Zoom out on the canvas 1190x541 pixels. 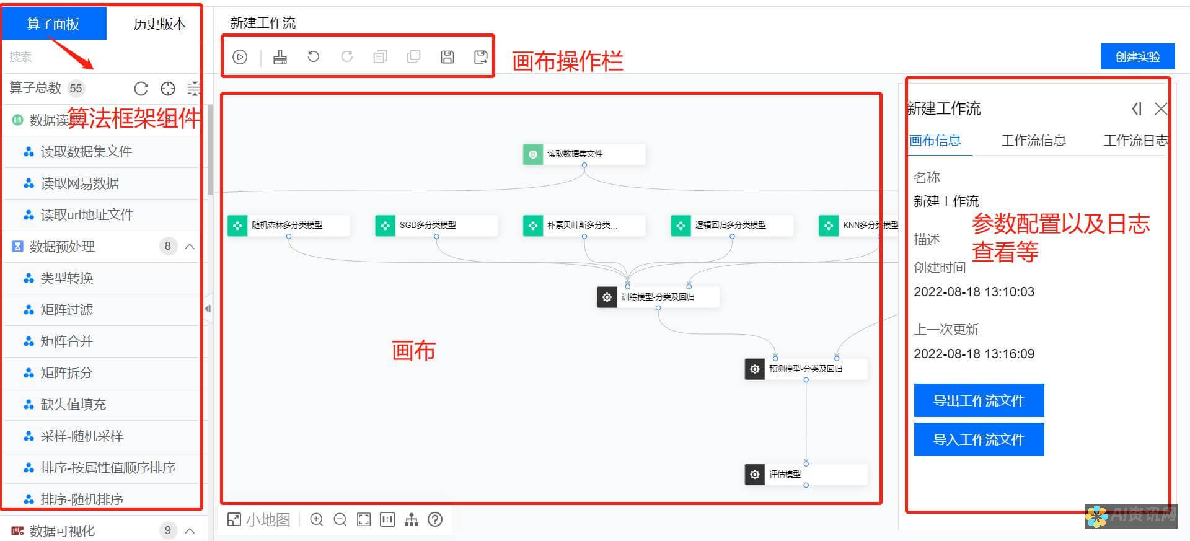(x=340, y=519)
